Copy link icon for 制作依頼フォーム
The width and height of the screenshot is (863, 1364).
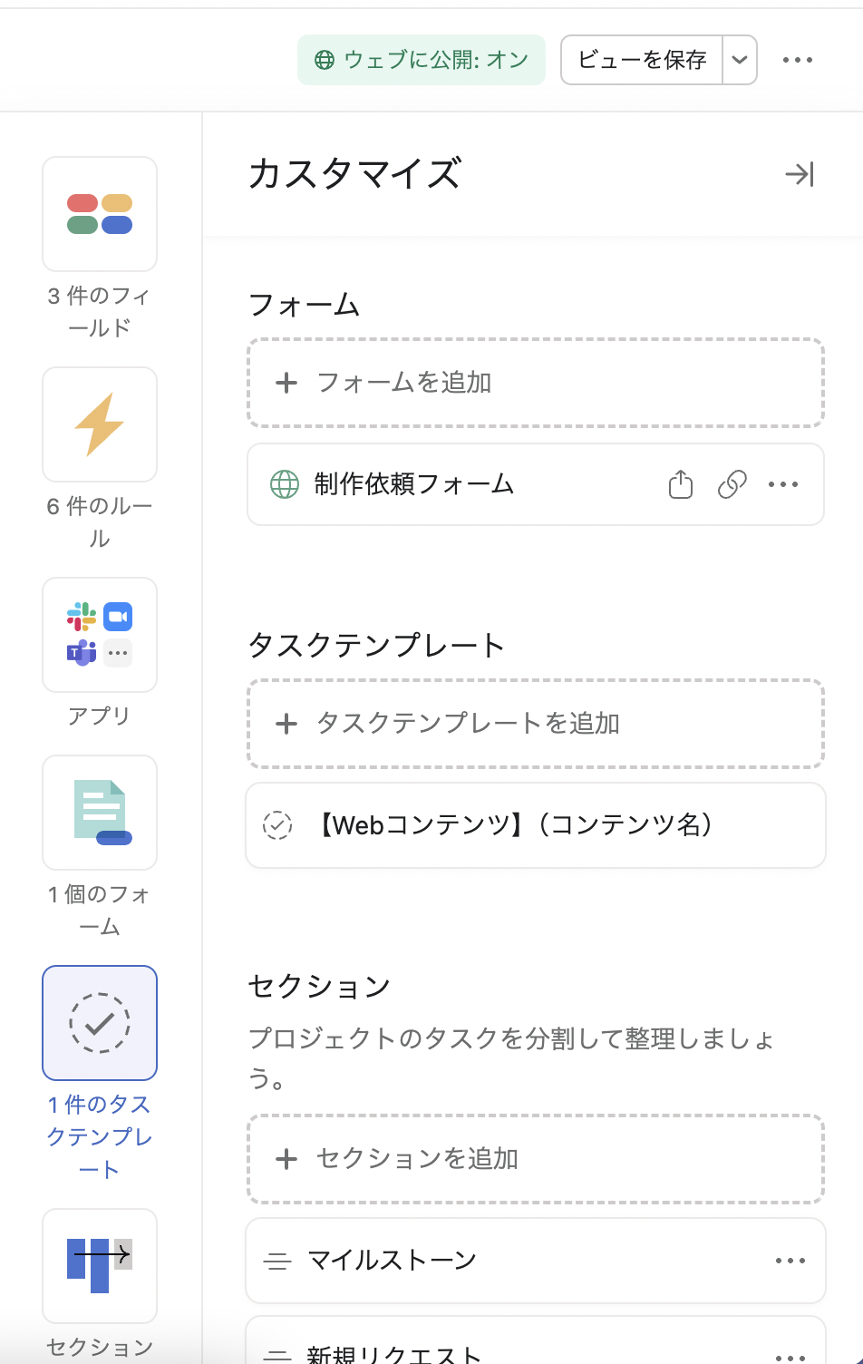pos(732,484)
